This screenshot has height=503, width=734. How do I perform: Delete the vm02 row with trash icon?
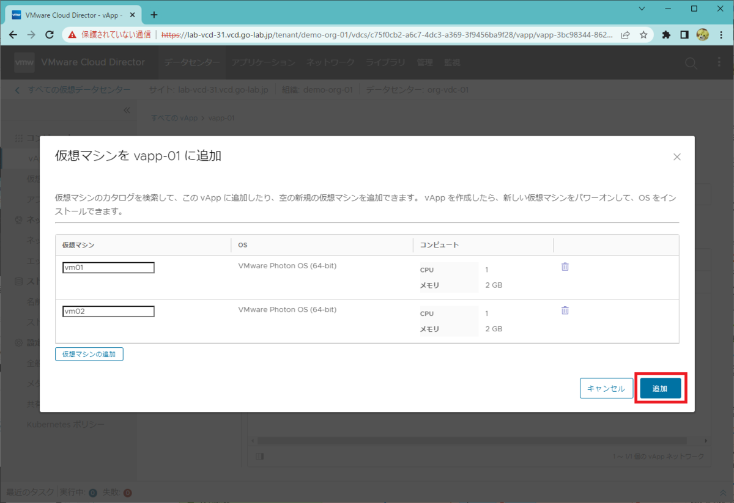565,310
